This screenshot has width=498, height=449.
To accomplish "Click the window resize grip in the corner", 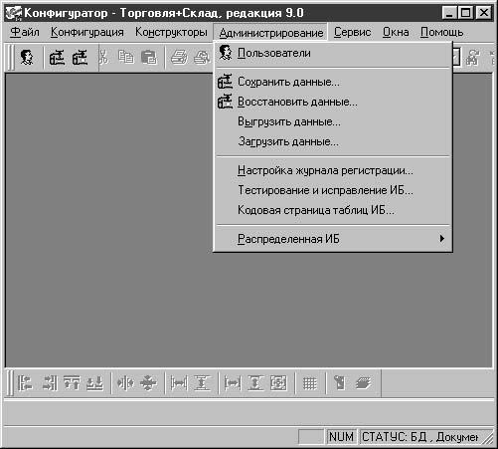I will click(487, 438).
